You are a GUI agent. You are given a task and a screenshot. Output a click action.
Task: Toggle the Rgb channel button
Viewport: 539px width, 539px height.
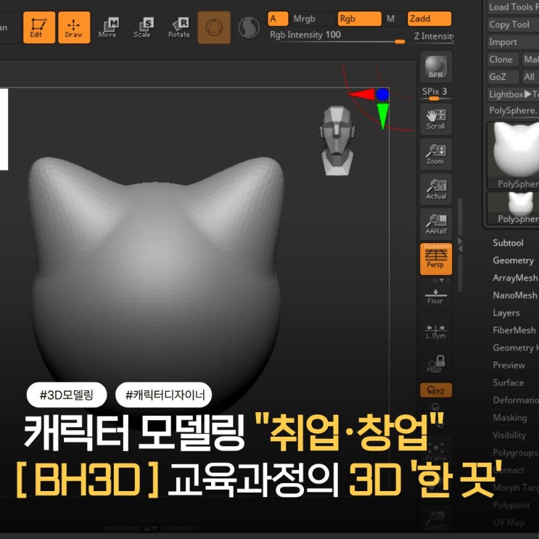(359, 19)
